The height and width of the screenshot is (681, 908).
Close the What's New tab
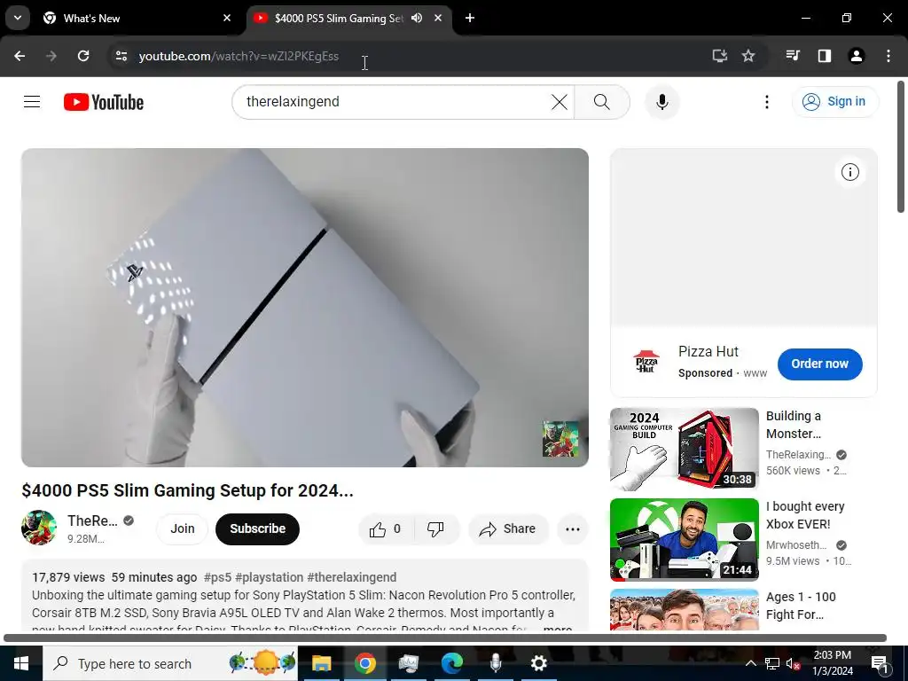point(227,19)
